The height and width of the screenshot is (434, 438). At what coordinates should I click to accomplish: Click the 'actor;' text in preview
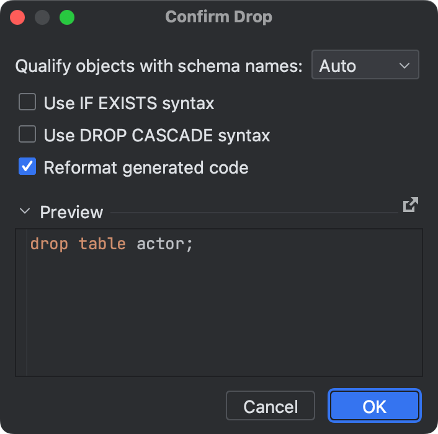(165, 244)
